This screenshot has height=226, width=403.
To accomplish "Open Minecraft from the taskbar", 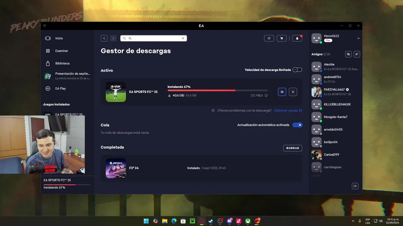I will coord(192,221).
